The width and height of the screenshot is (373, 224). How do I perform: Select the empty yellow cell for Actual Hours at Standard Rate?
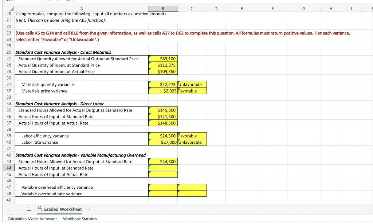pyautogui.click(x=163, y=168)
